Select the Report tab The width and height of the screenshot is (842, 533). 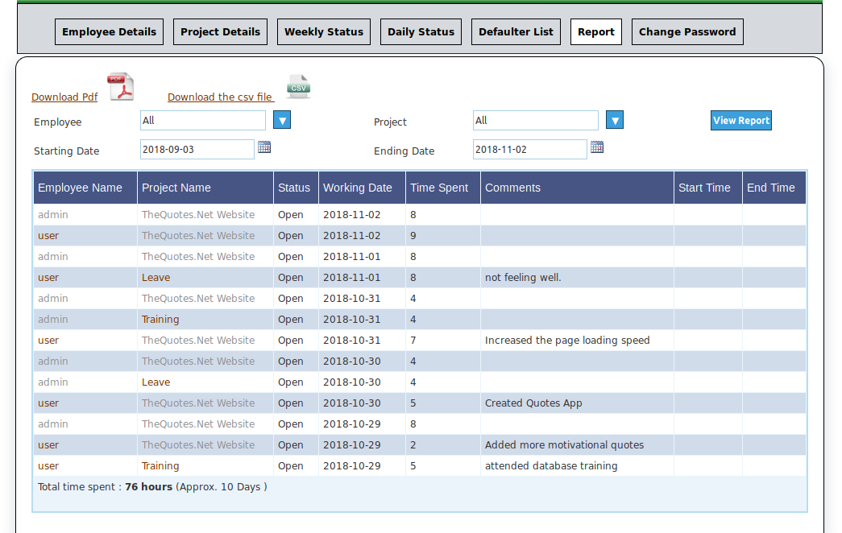click(596, 31)
